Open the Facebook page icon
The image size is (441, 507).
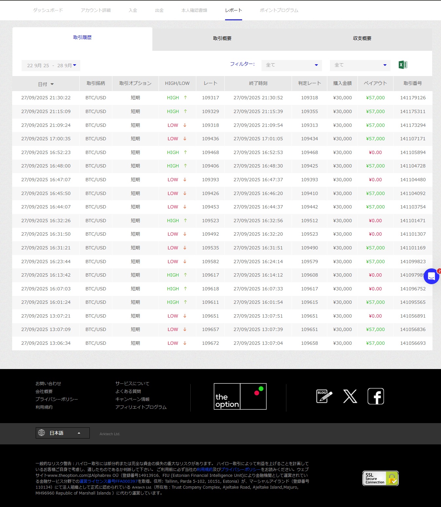375,396
